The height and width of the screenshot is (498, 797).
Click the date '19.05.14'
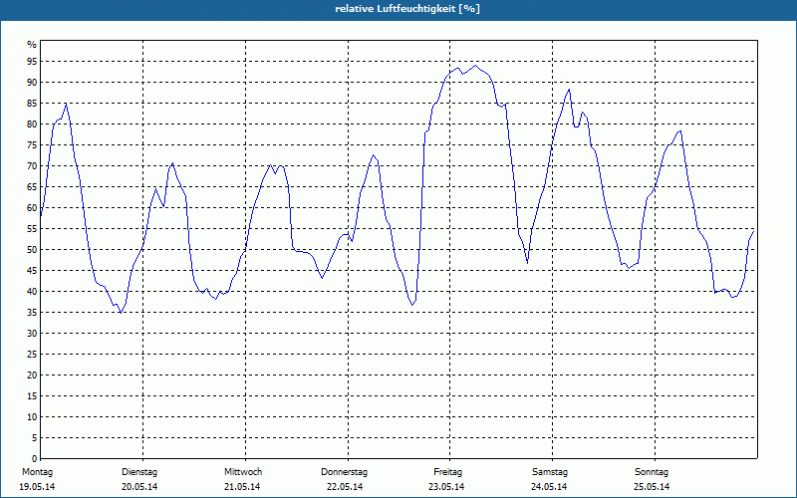37,487
